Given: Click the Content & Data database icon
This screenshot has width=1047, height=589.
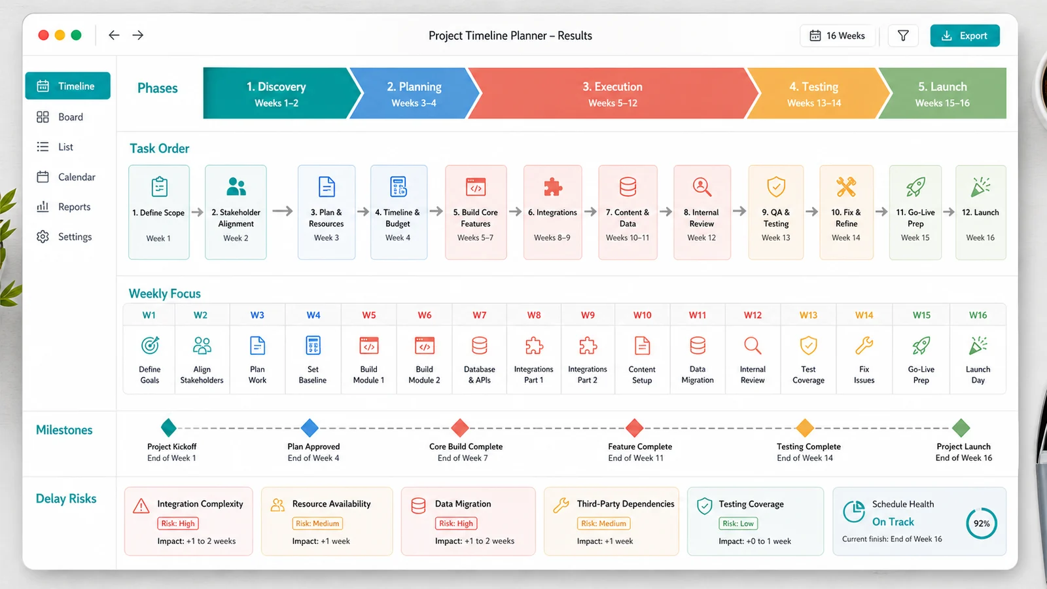Looking at the screenshot, I should (x=628, y=187).
